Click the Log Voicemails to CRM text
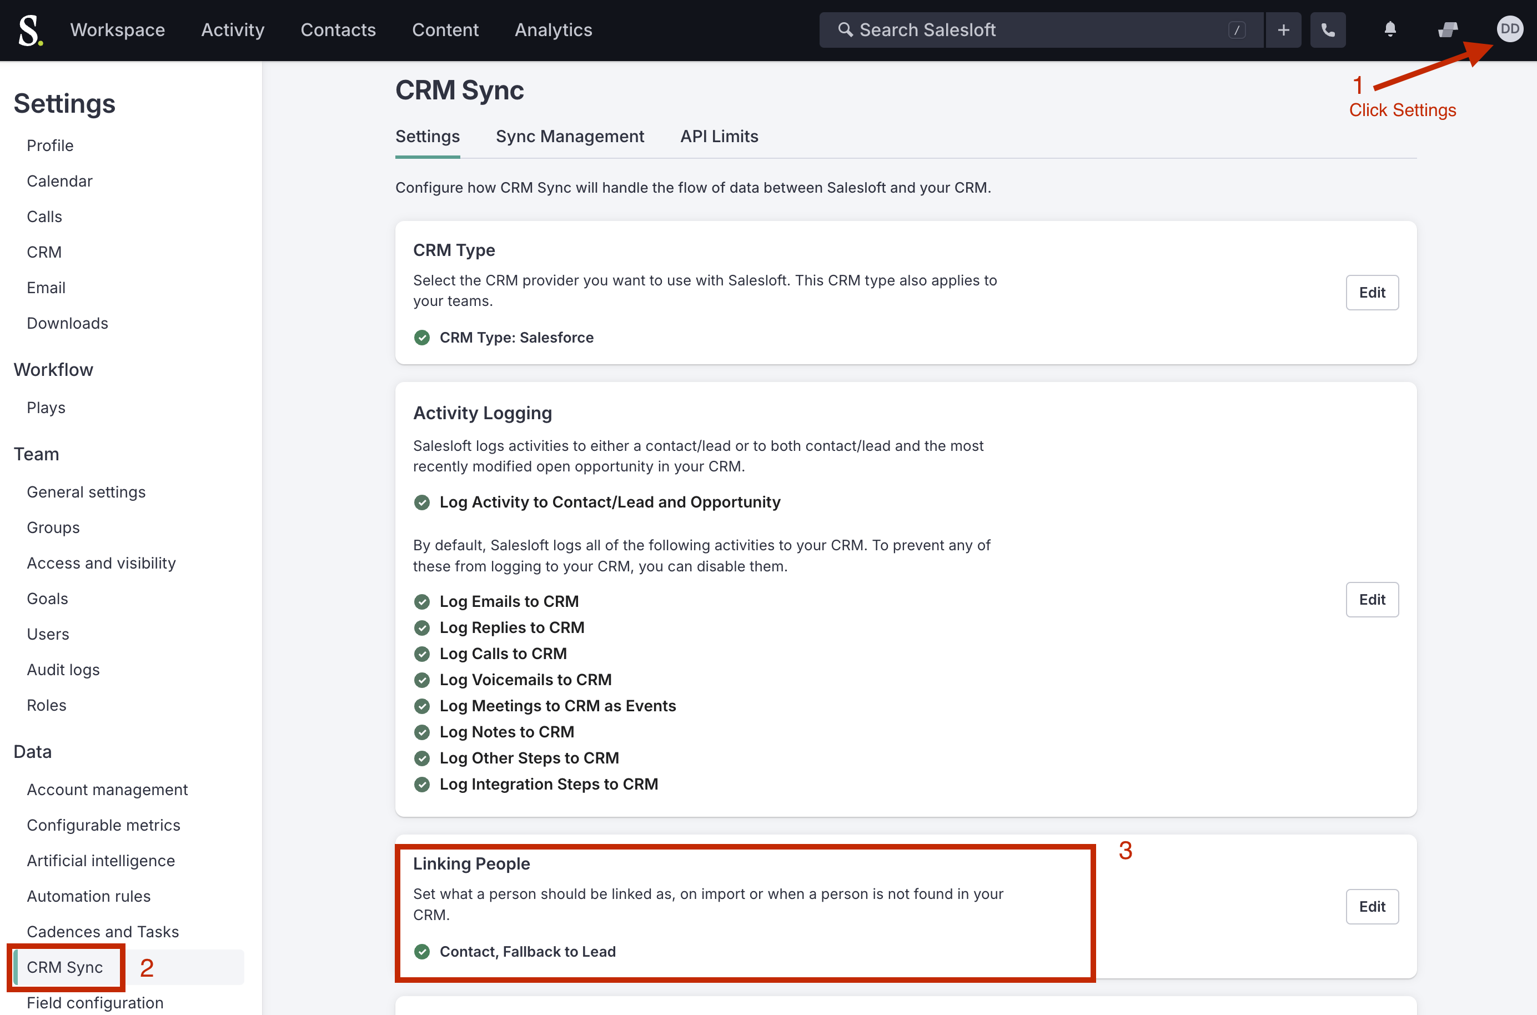This screenshot has height=1015, width=1537. [525, 680]
